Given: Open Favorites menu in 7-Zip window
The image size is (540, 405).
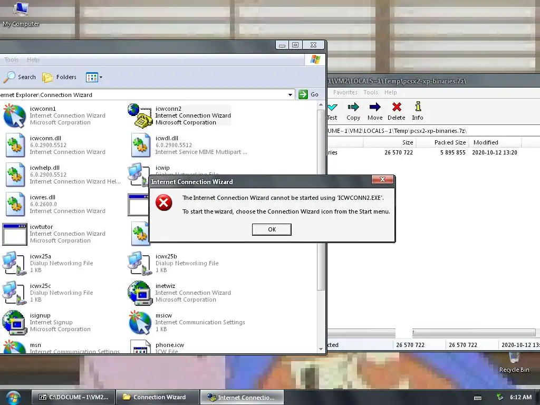Looking at the screenshot, I should (x=345, y=92).
